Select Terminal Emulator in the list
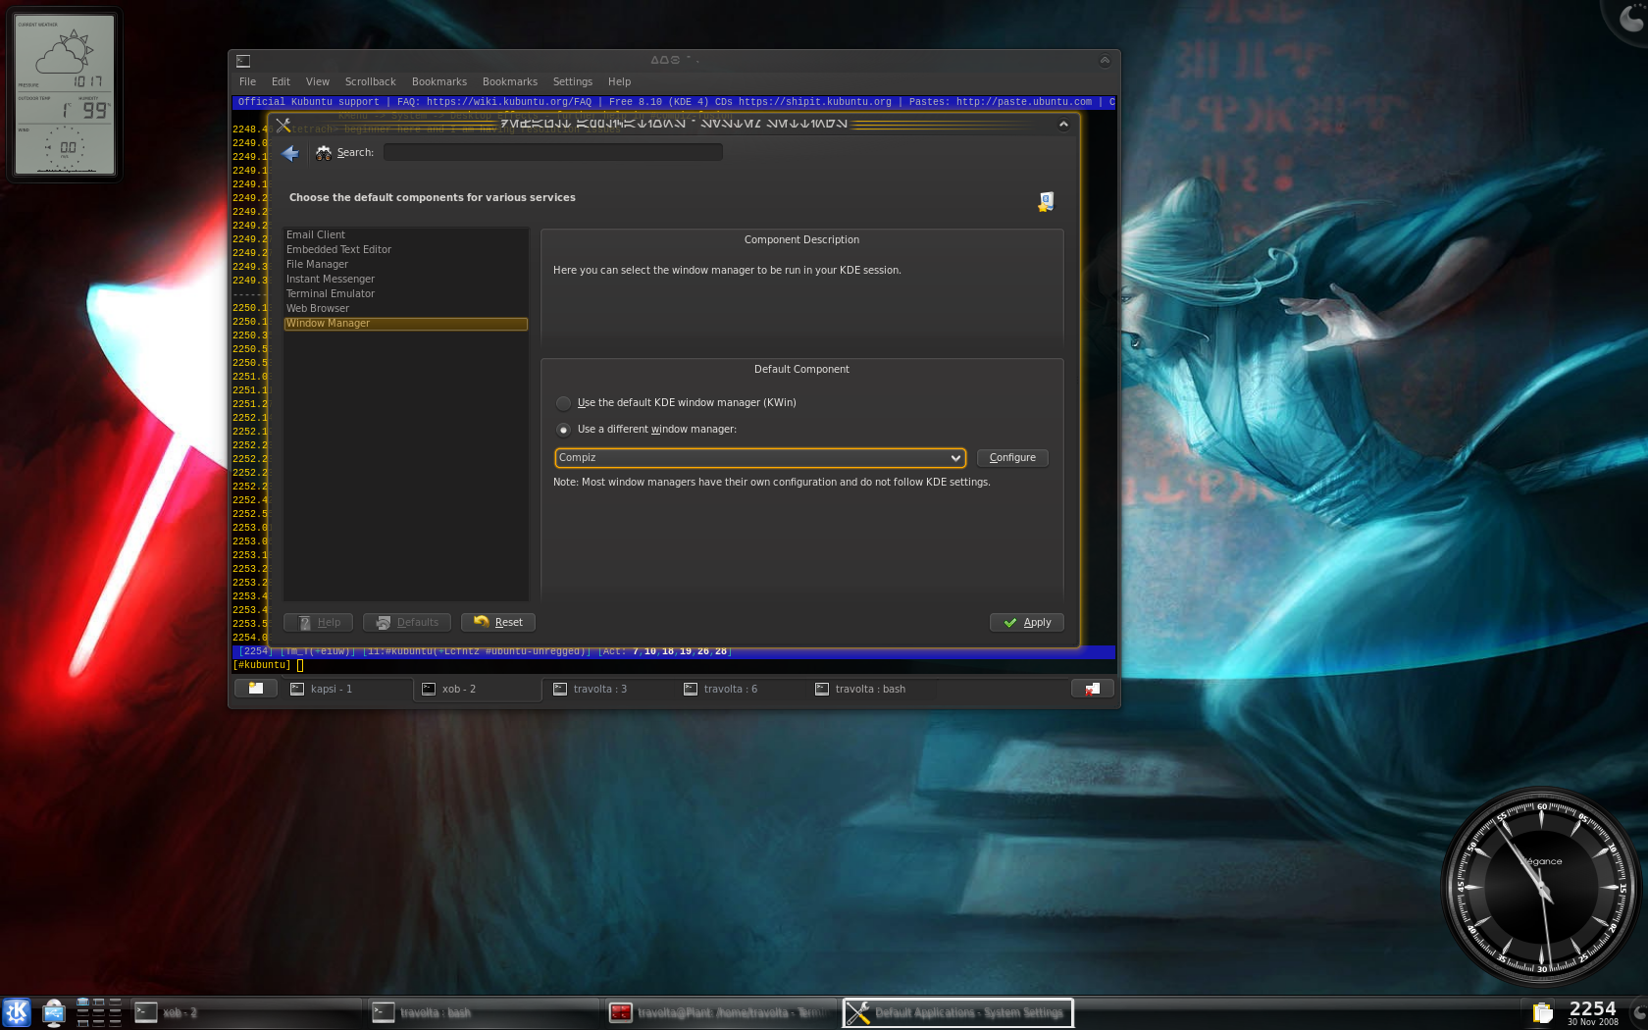This screenshot has height=1030, width=1648. (x=405, y=294)
